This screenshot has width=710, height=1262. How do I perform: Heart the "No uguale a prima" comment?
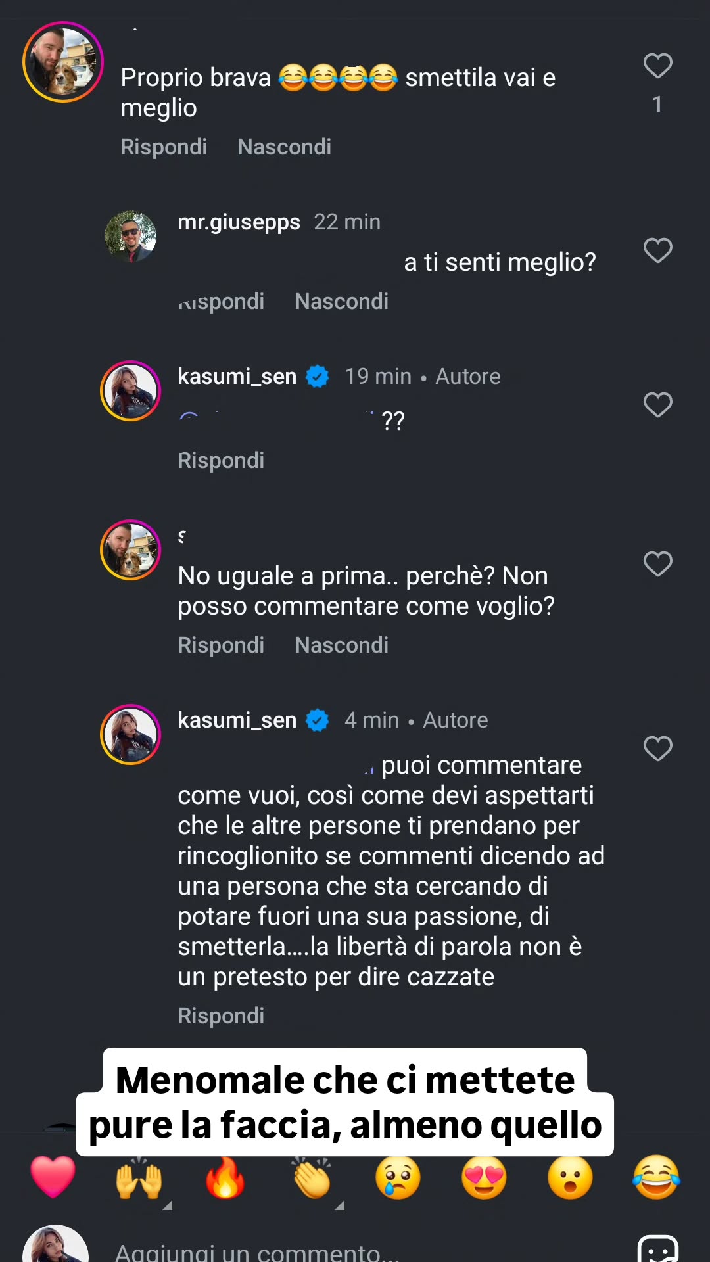657,564
